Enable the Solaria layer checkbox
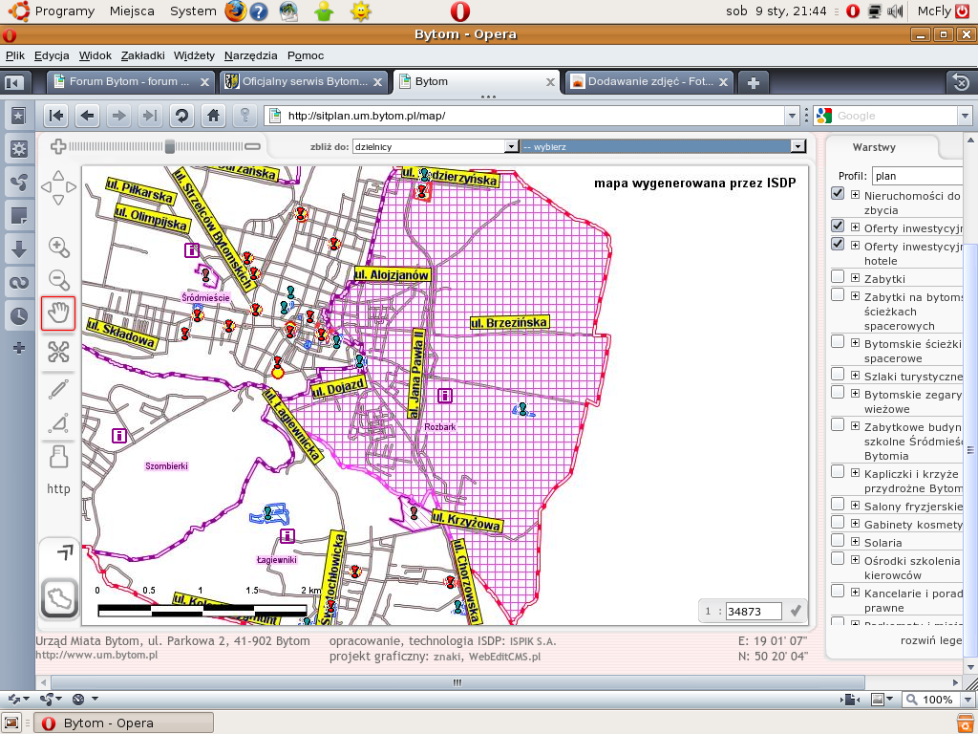The width and height of the screenshot is (978, 734). 838,541
